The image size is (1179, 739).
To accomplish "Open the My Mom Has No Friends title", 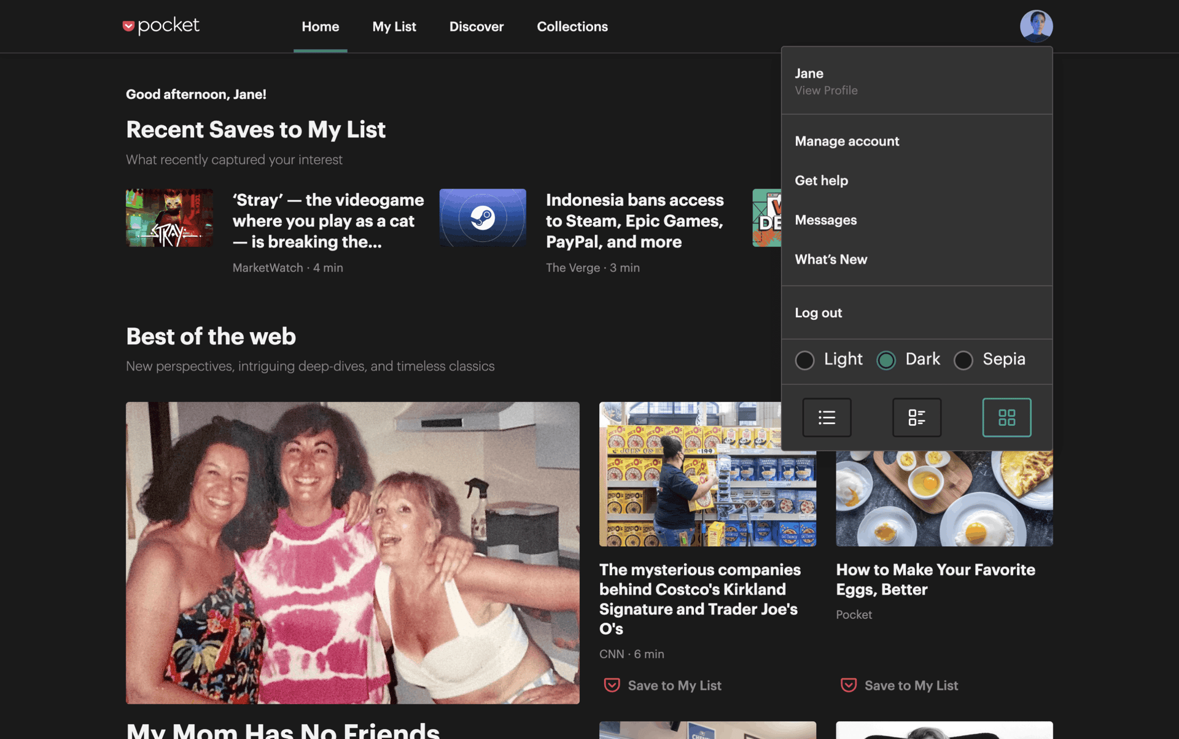I will 282,730.
